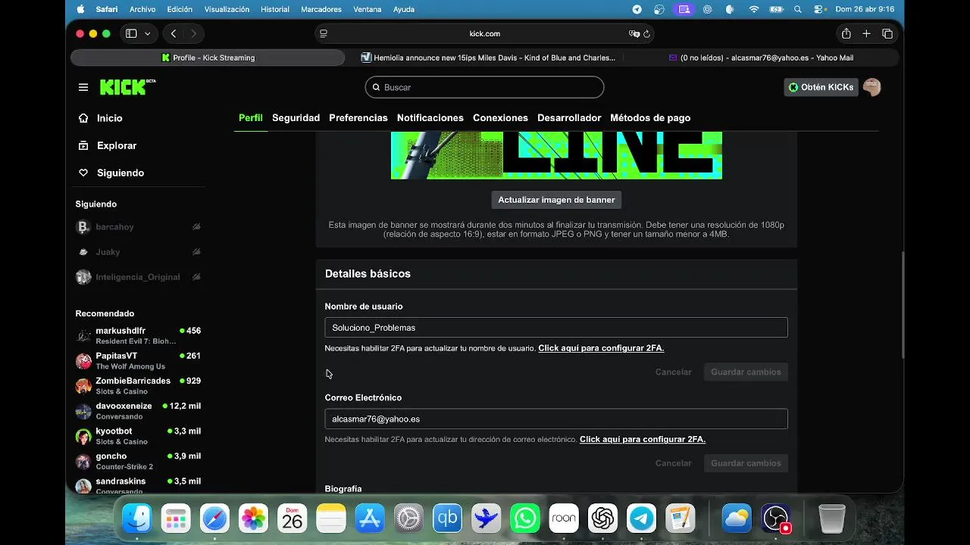This screenshot has width=970, height=545.
Task: Click Guardar cambios under Correo Electrónico
Action: pyautogui.click(x=746, y=463)
